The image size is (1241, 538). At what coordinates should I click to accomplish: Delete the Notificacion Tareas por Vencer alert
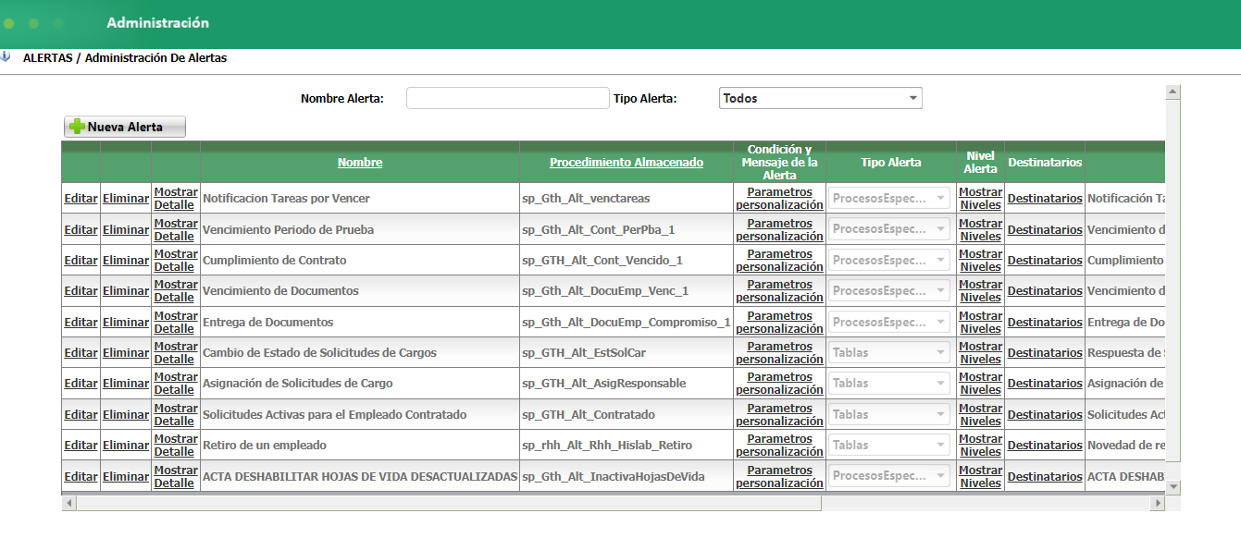coord(126,199)
